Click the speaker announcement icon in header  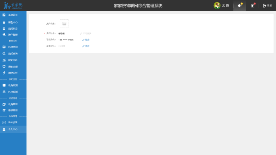239,5
